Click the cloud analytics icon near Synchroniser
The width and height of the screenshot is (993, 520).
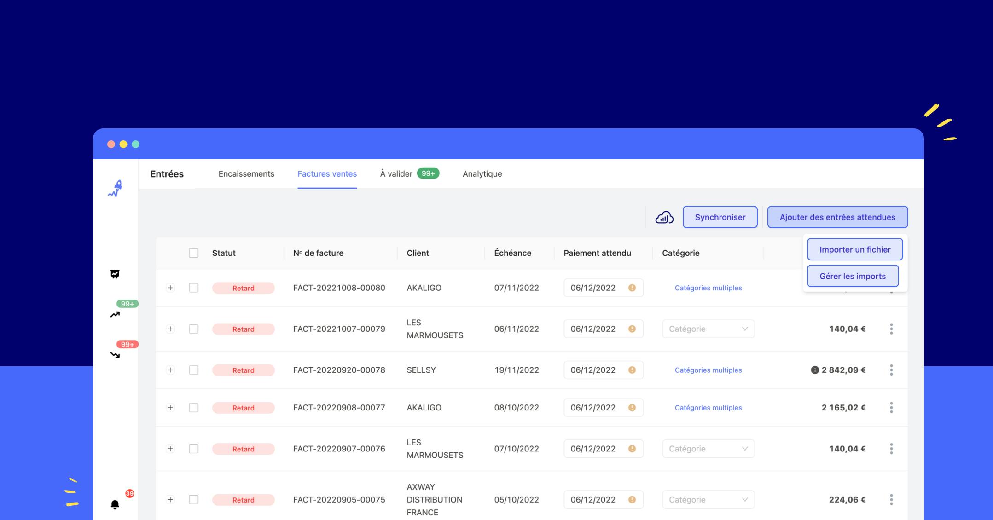664,217
